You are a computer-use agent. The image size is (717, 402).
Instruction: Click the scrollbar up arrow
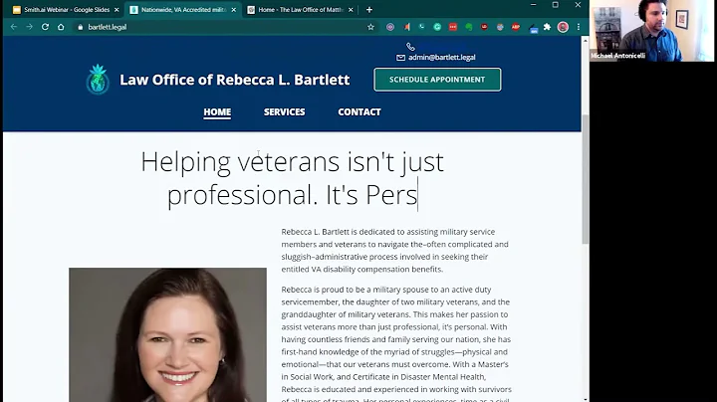pos(586,41)
